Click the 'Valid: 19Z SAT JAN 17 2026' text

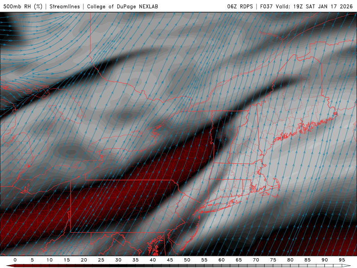(x=314, y=6)
